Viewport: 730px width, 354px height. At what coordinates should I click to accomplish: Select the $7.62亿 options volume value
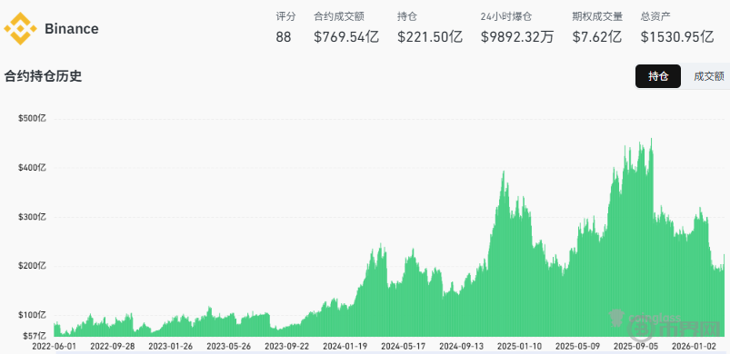click(597, 37)
